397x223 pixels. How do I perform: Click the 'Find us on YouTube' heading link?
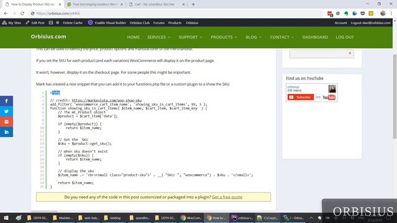[305, 78]
